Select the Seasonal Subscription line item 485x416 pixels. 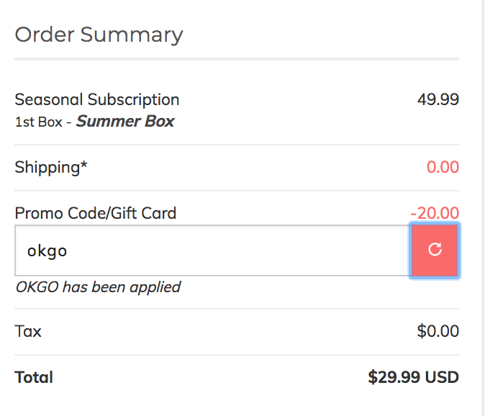[x=97, y=99]
